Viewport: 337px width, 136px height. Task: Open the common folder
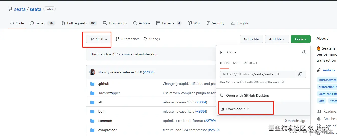tap(105, 121)
